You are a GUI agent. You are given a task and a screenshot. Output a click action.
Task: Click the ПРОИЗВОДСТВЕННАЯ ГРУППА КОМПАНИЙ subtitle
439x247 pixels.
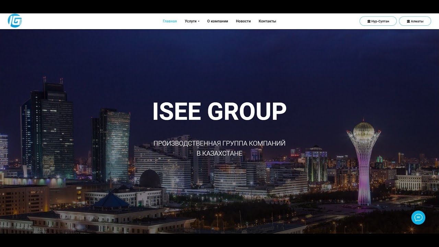tap(219, 143)
